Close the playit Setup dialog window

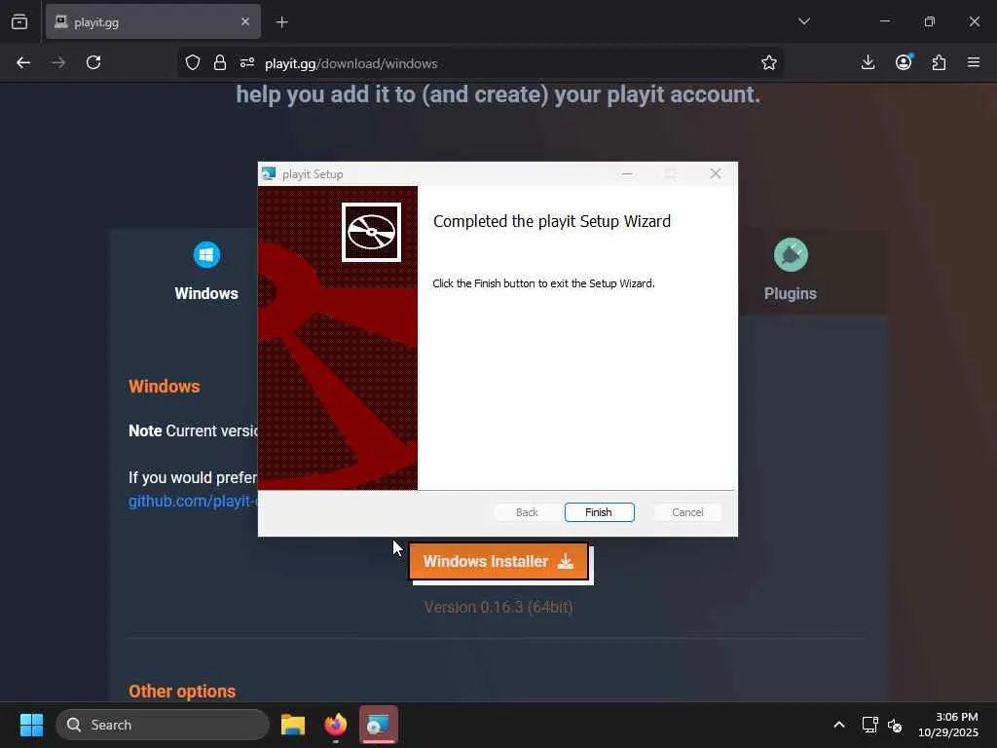(716, 173)
